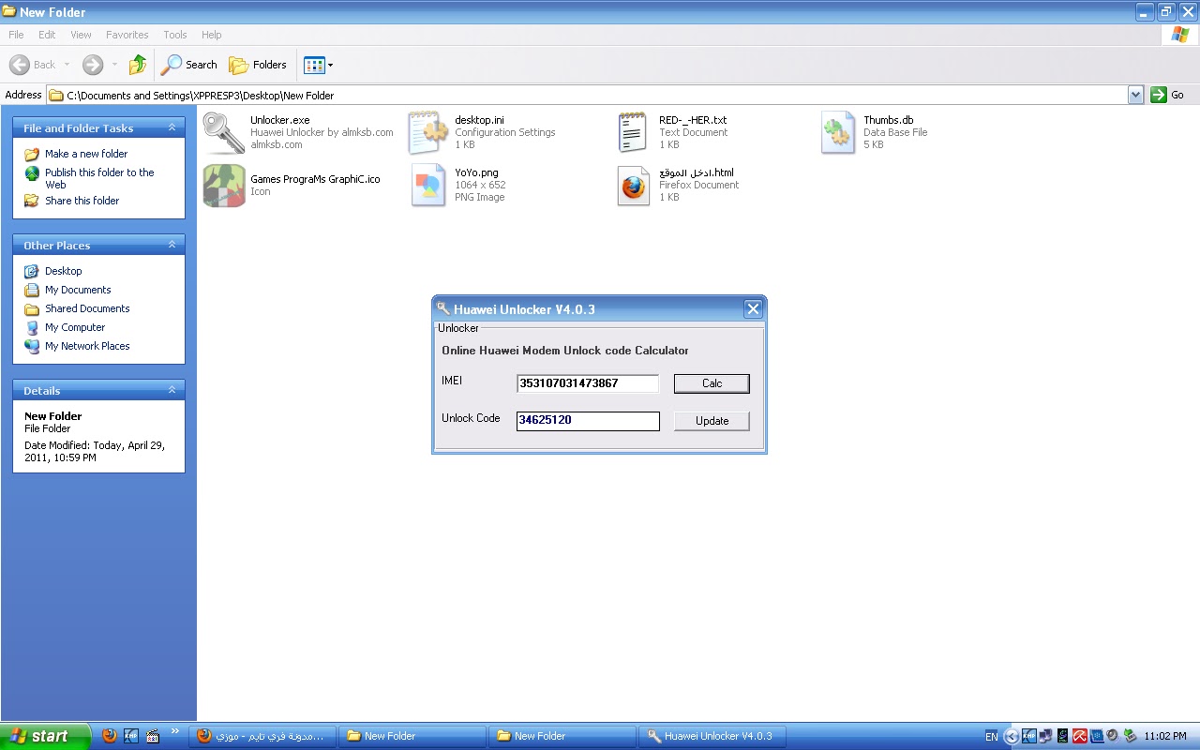Open My Computer link

75,327
